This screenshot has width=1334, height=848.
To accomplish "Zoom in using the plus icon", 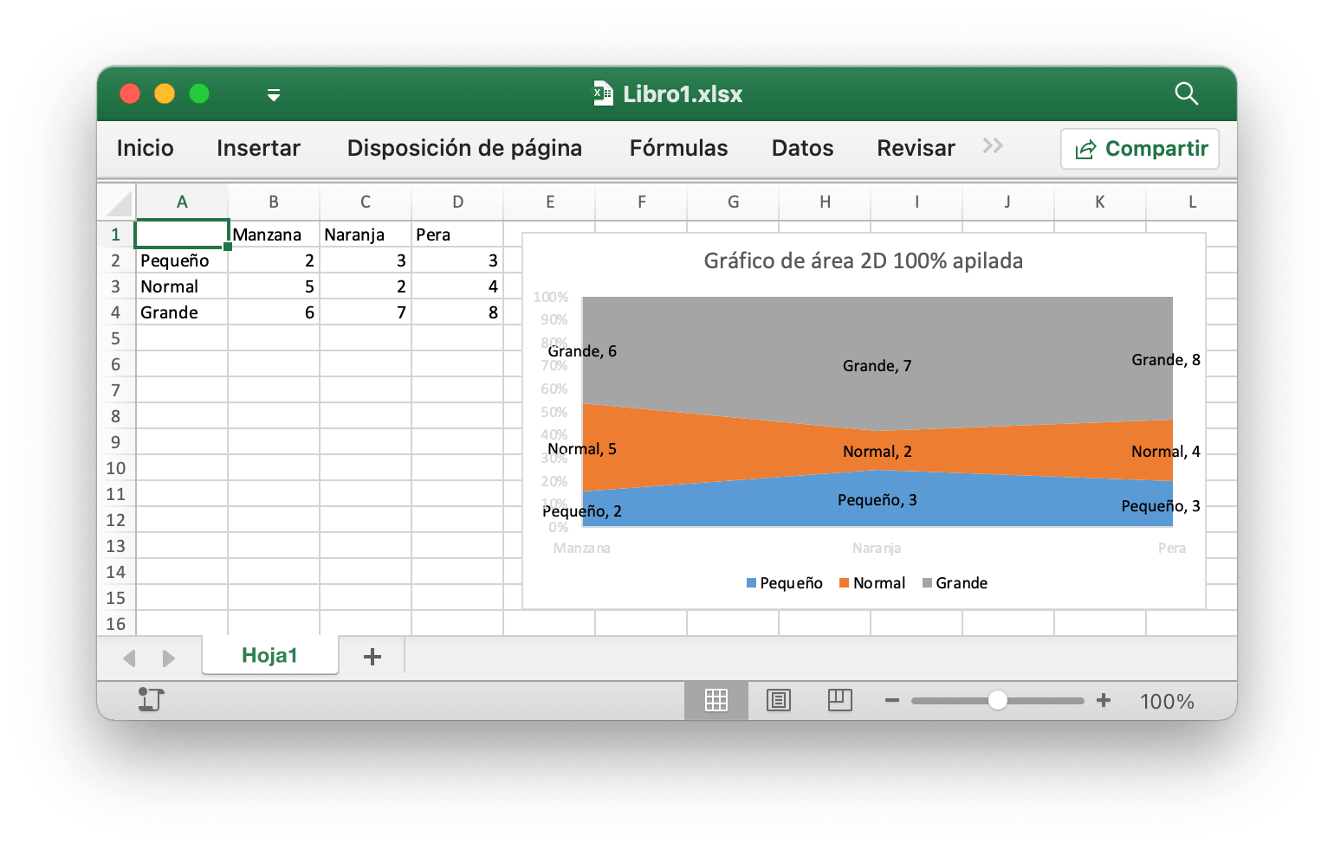I will [1104, 700].
